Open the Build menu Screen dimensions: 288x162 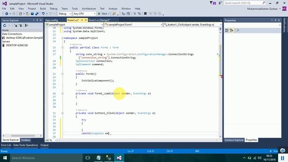tap(43, 9)
